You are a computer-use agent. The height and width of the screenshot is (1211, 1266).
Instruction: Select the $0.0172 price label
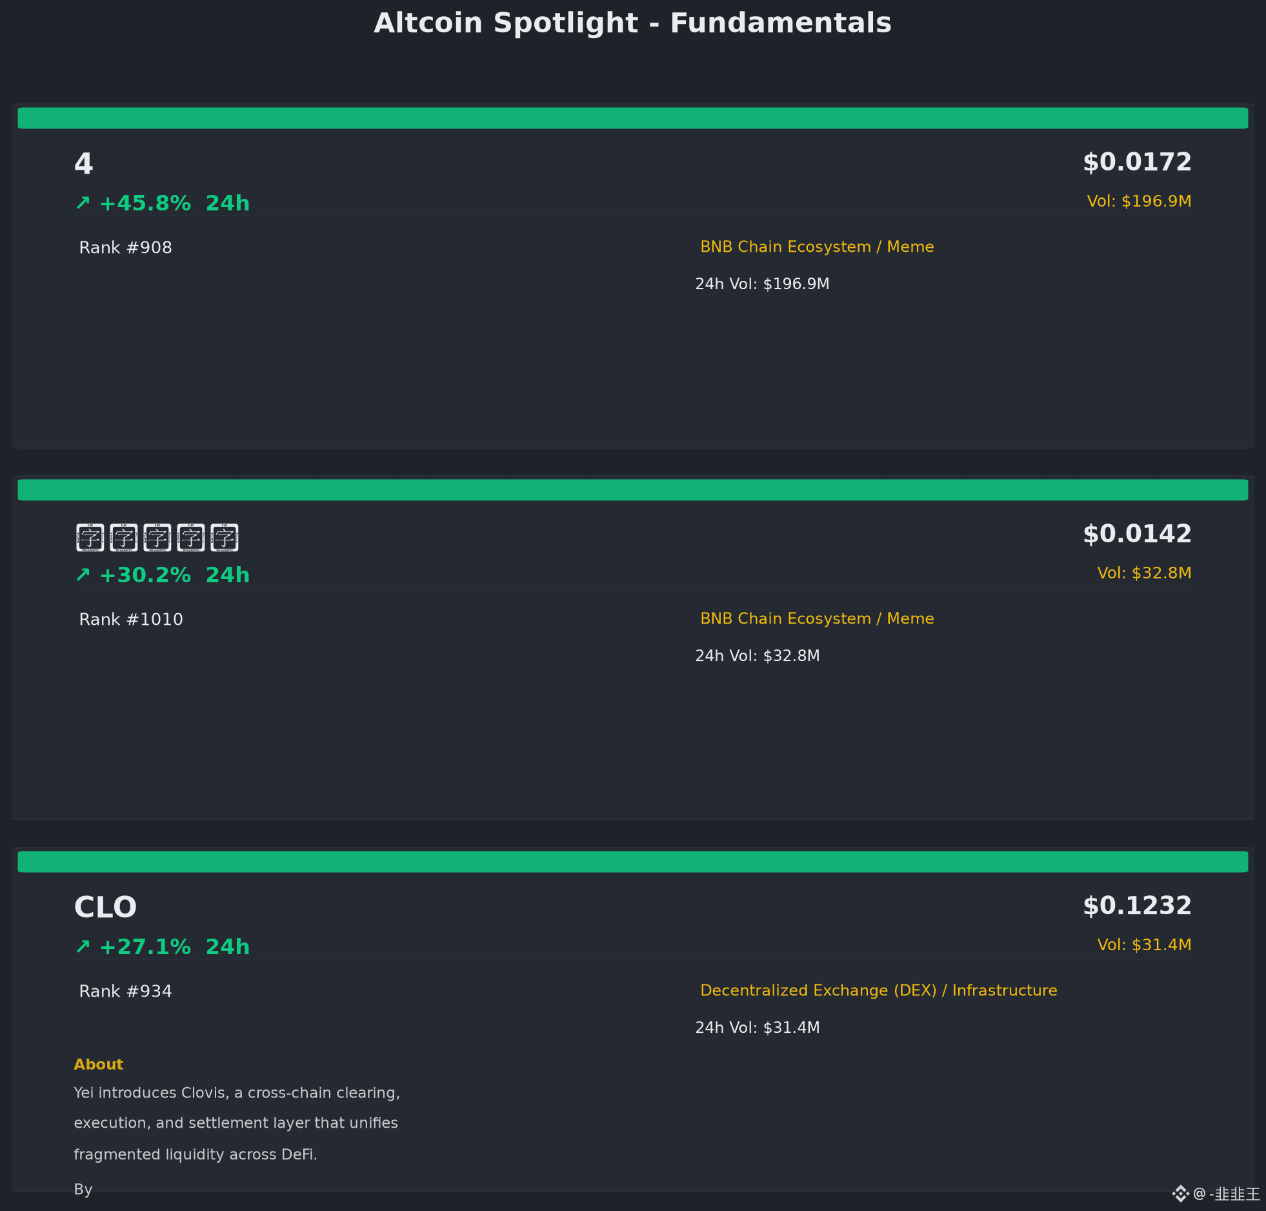pos(1137,162)
